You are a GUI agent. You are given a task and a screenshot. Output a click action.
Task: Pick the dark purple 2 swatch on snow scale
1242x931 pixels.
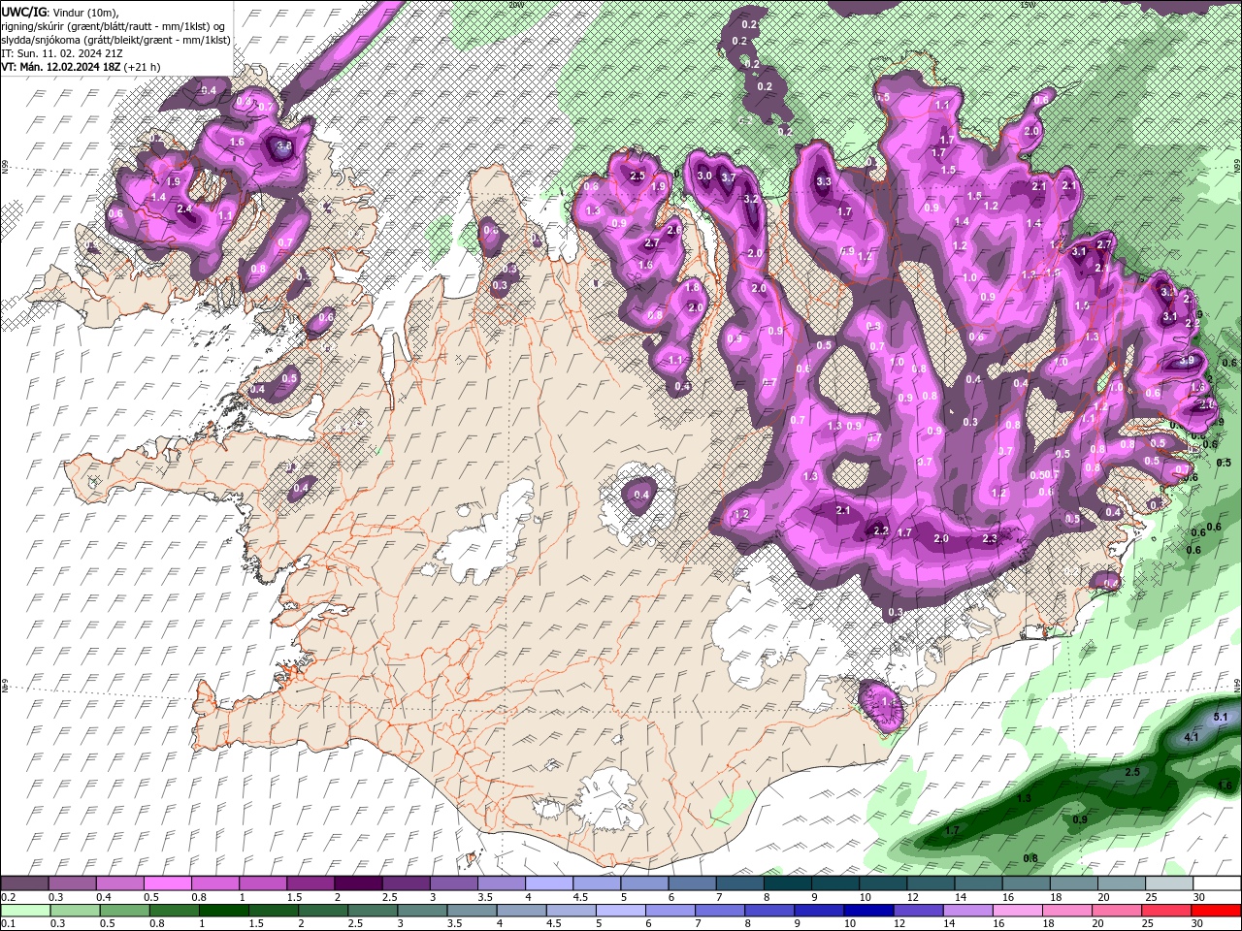pyautogui.click(x=358, y=883)
